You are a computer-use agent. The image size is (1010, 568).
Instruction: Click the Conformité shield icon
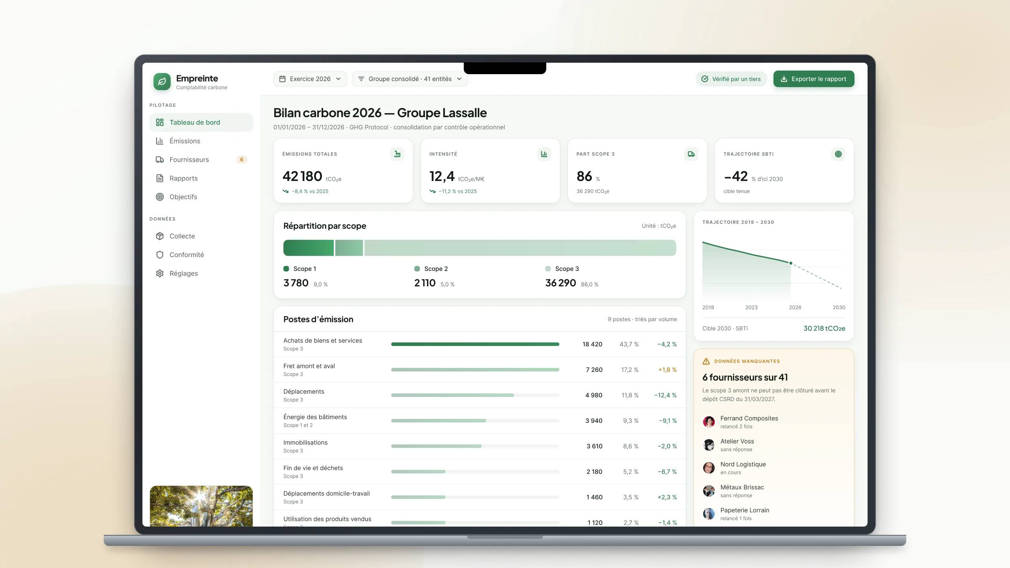160,255
